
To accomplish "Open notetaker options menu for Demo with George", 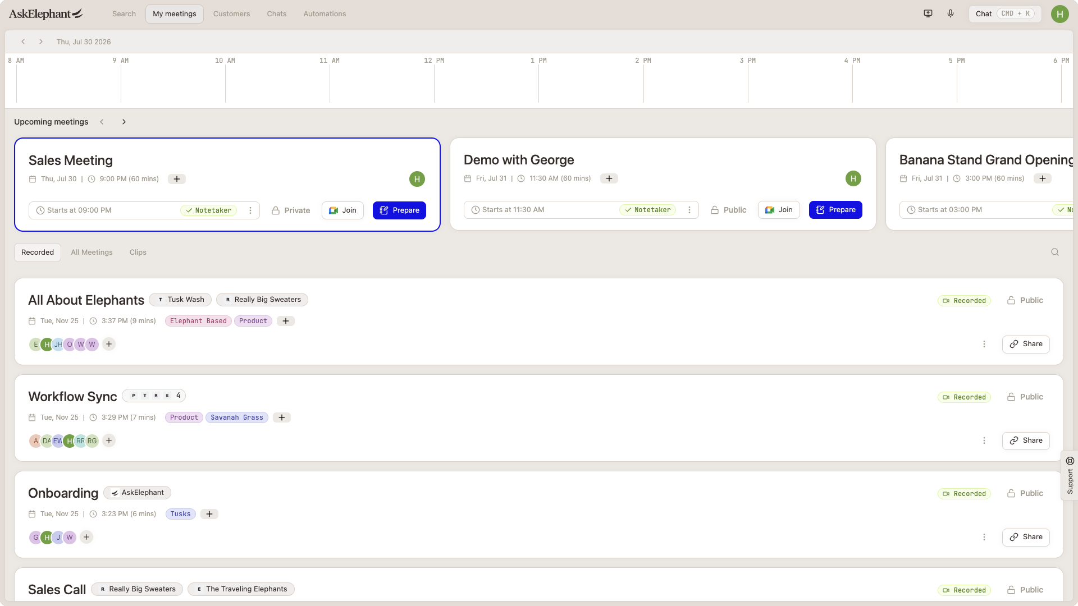I will 689,210.
